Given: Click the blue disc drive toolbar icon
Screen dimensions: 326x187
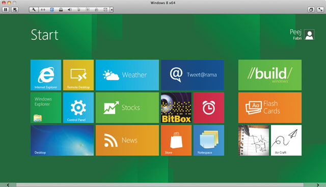Looking at the screenshot, I should pos(52,10).
